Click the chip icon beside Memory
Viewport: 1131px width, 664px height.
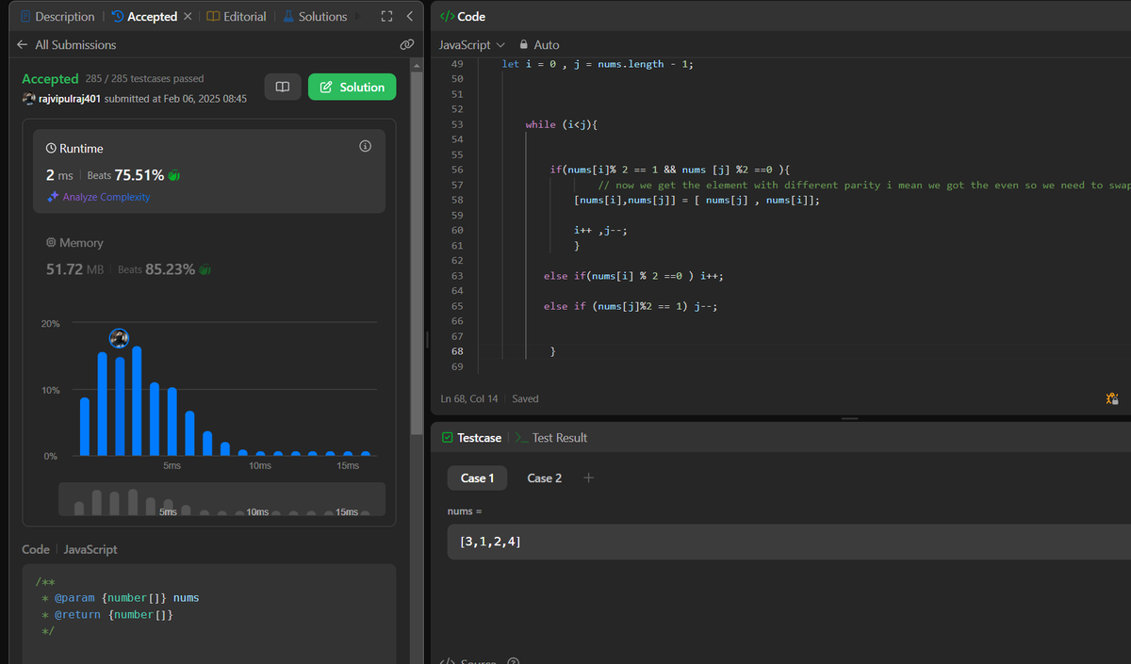click(x=51, y=243)
